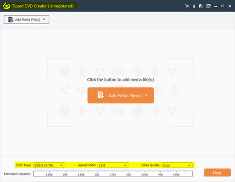235x182 pixels.
Task: Open the Video Quality dropdown
Action: click(x=177, y=165)
